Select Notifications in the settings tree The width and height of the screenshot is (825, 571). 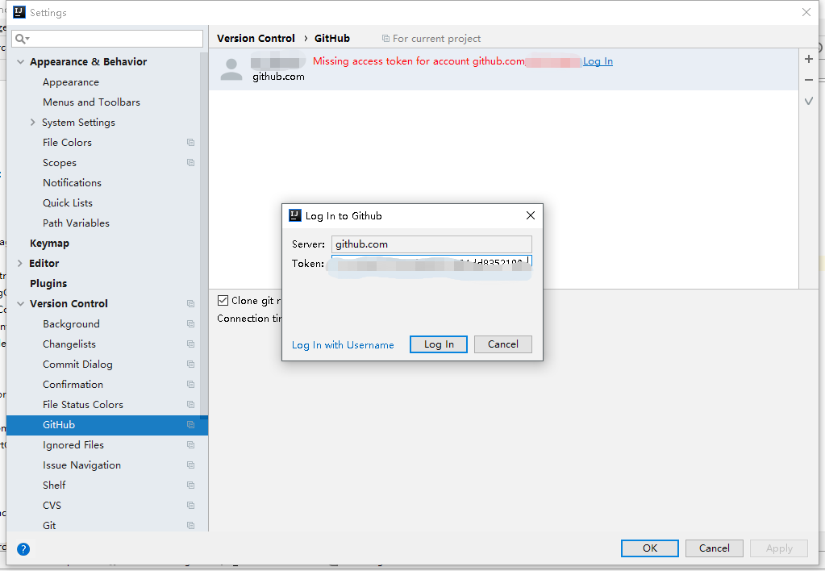click(72, 182)
